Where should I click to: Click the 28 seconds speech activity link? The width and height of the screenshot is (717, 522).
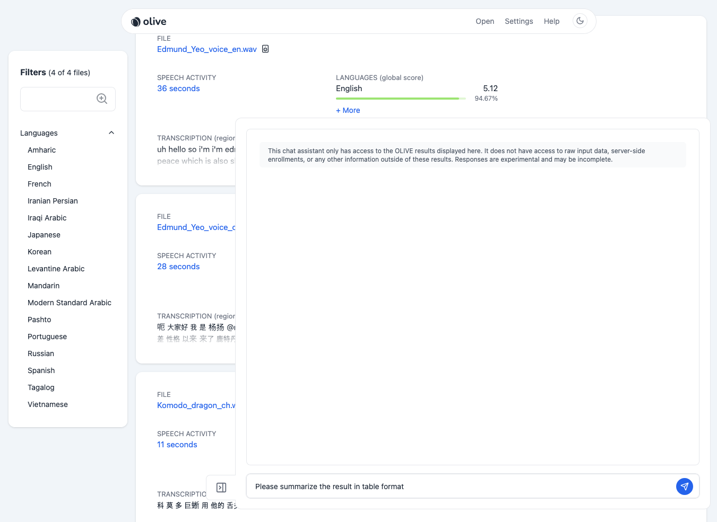178,267
